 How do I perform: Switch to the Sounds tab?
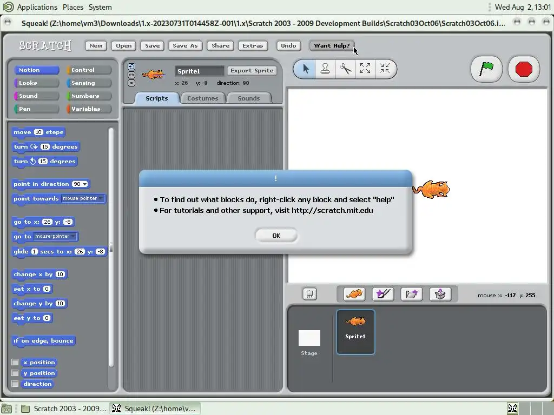(x=249, y=98)
